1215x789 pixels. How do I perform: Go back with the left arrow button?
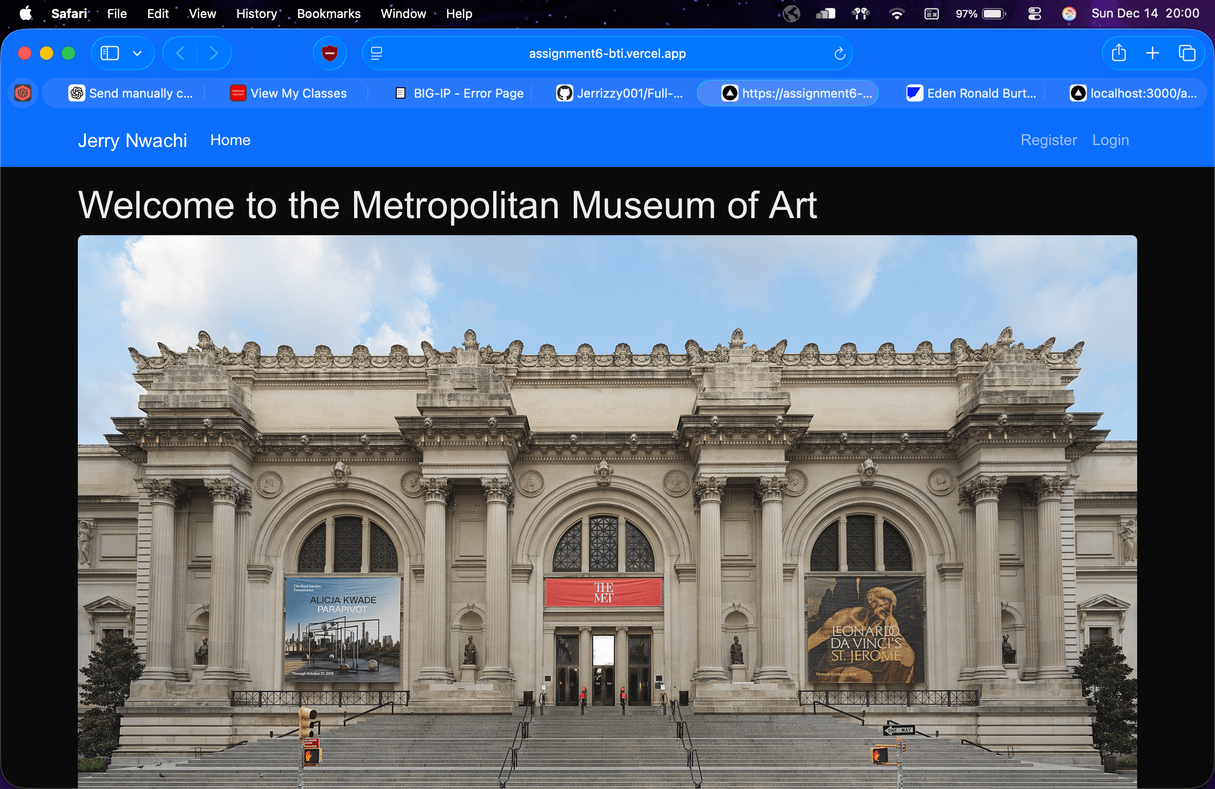click(180, 53)
